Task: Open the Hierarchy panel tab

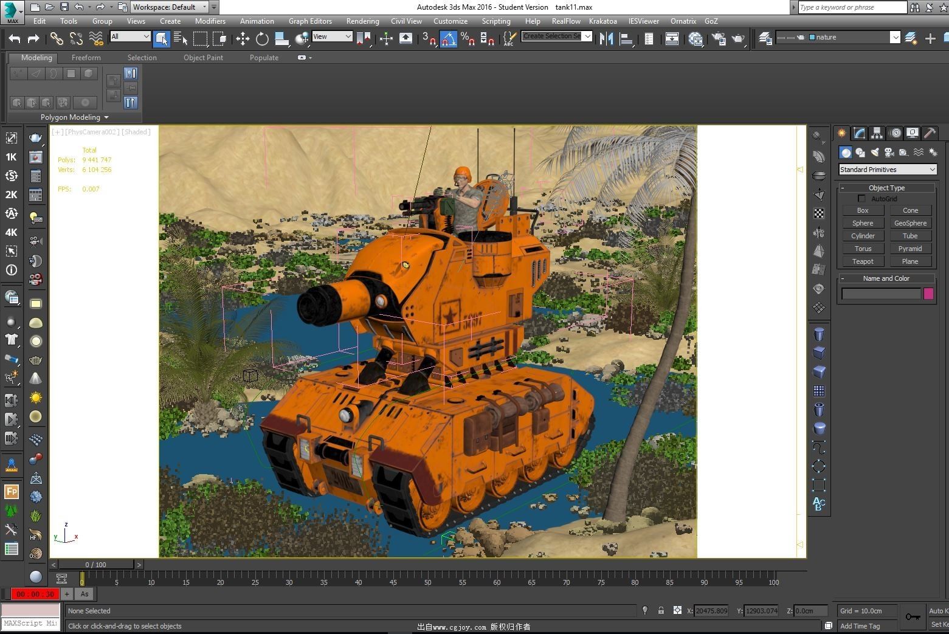Action: [877, 133]
